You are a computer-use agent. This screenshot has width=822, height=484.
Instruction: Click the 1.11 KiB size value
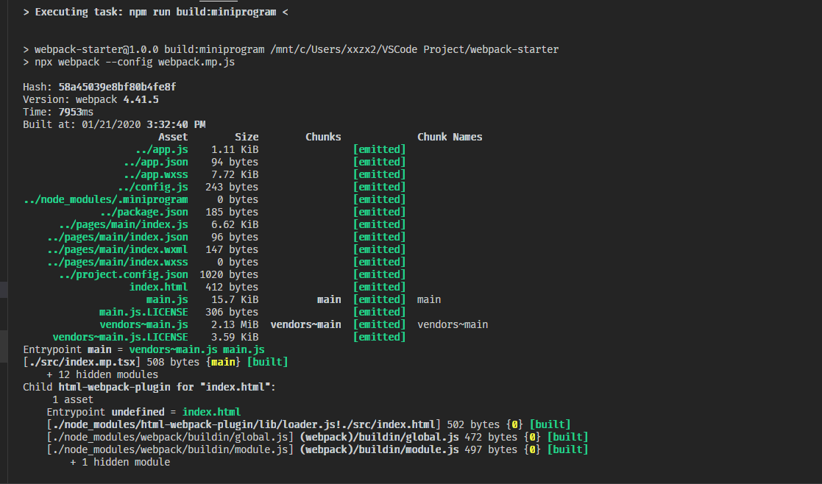click(235, 150)
